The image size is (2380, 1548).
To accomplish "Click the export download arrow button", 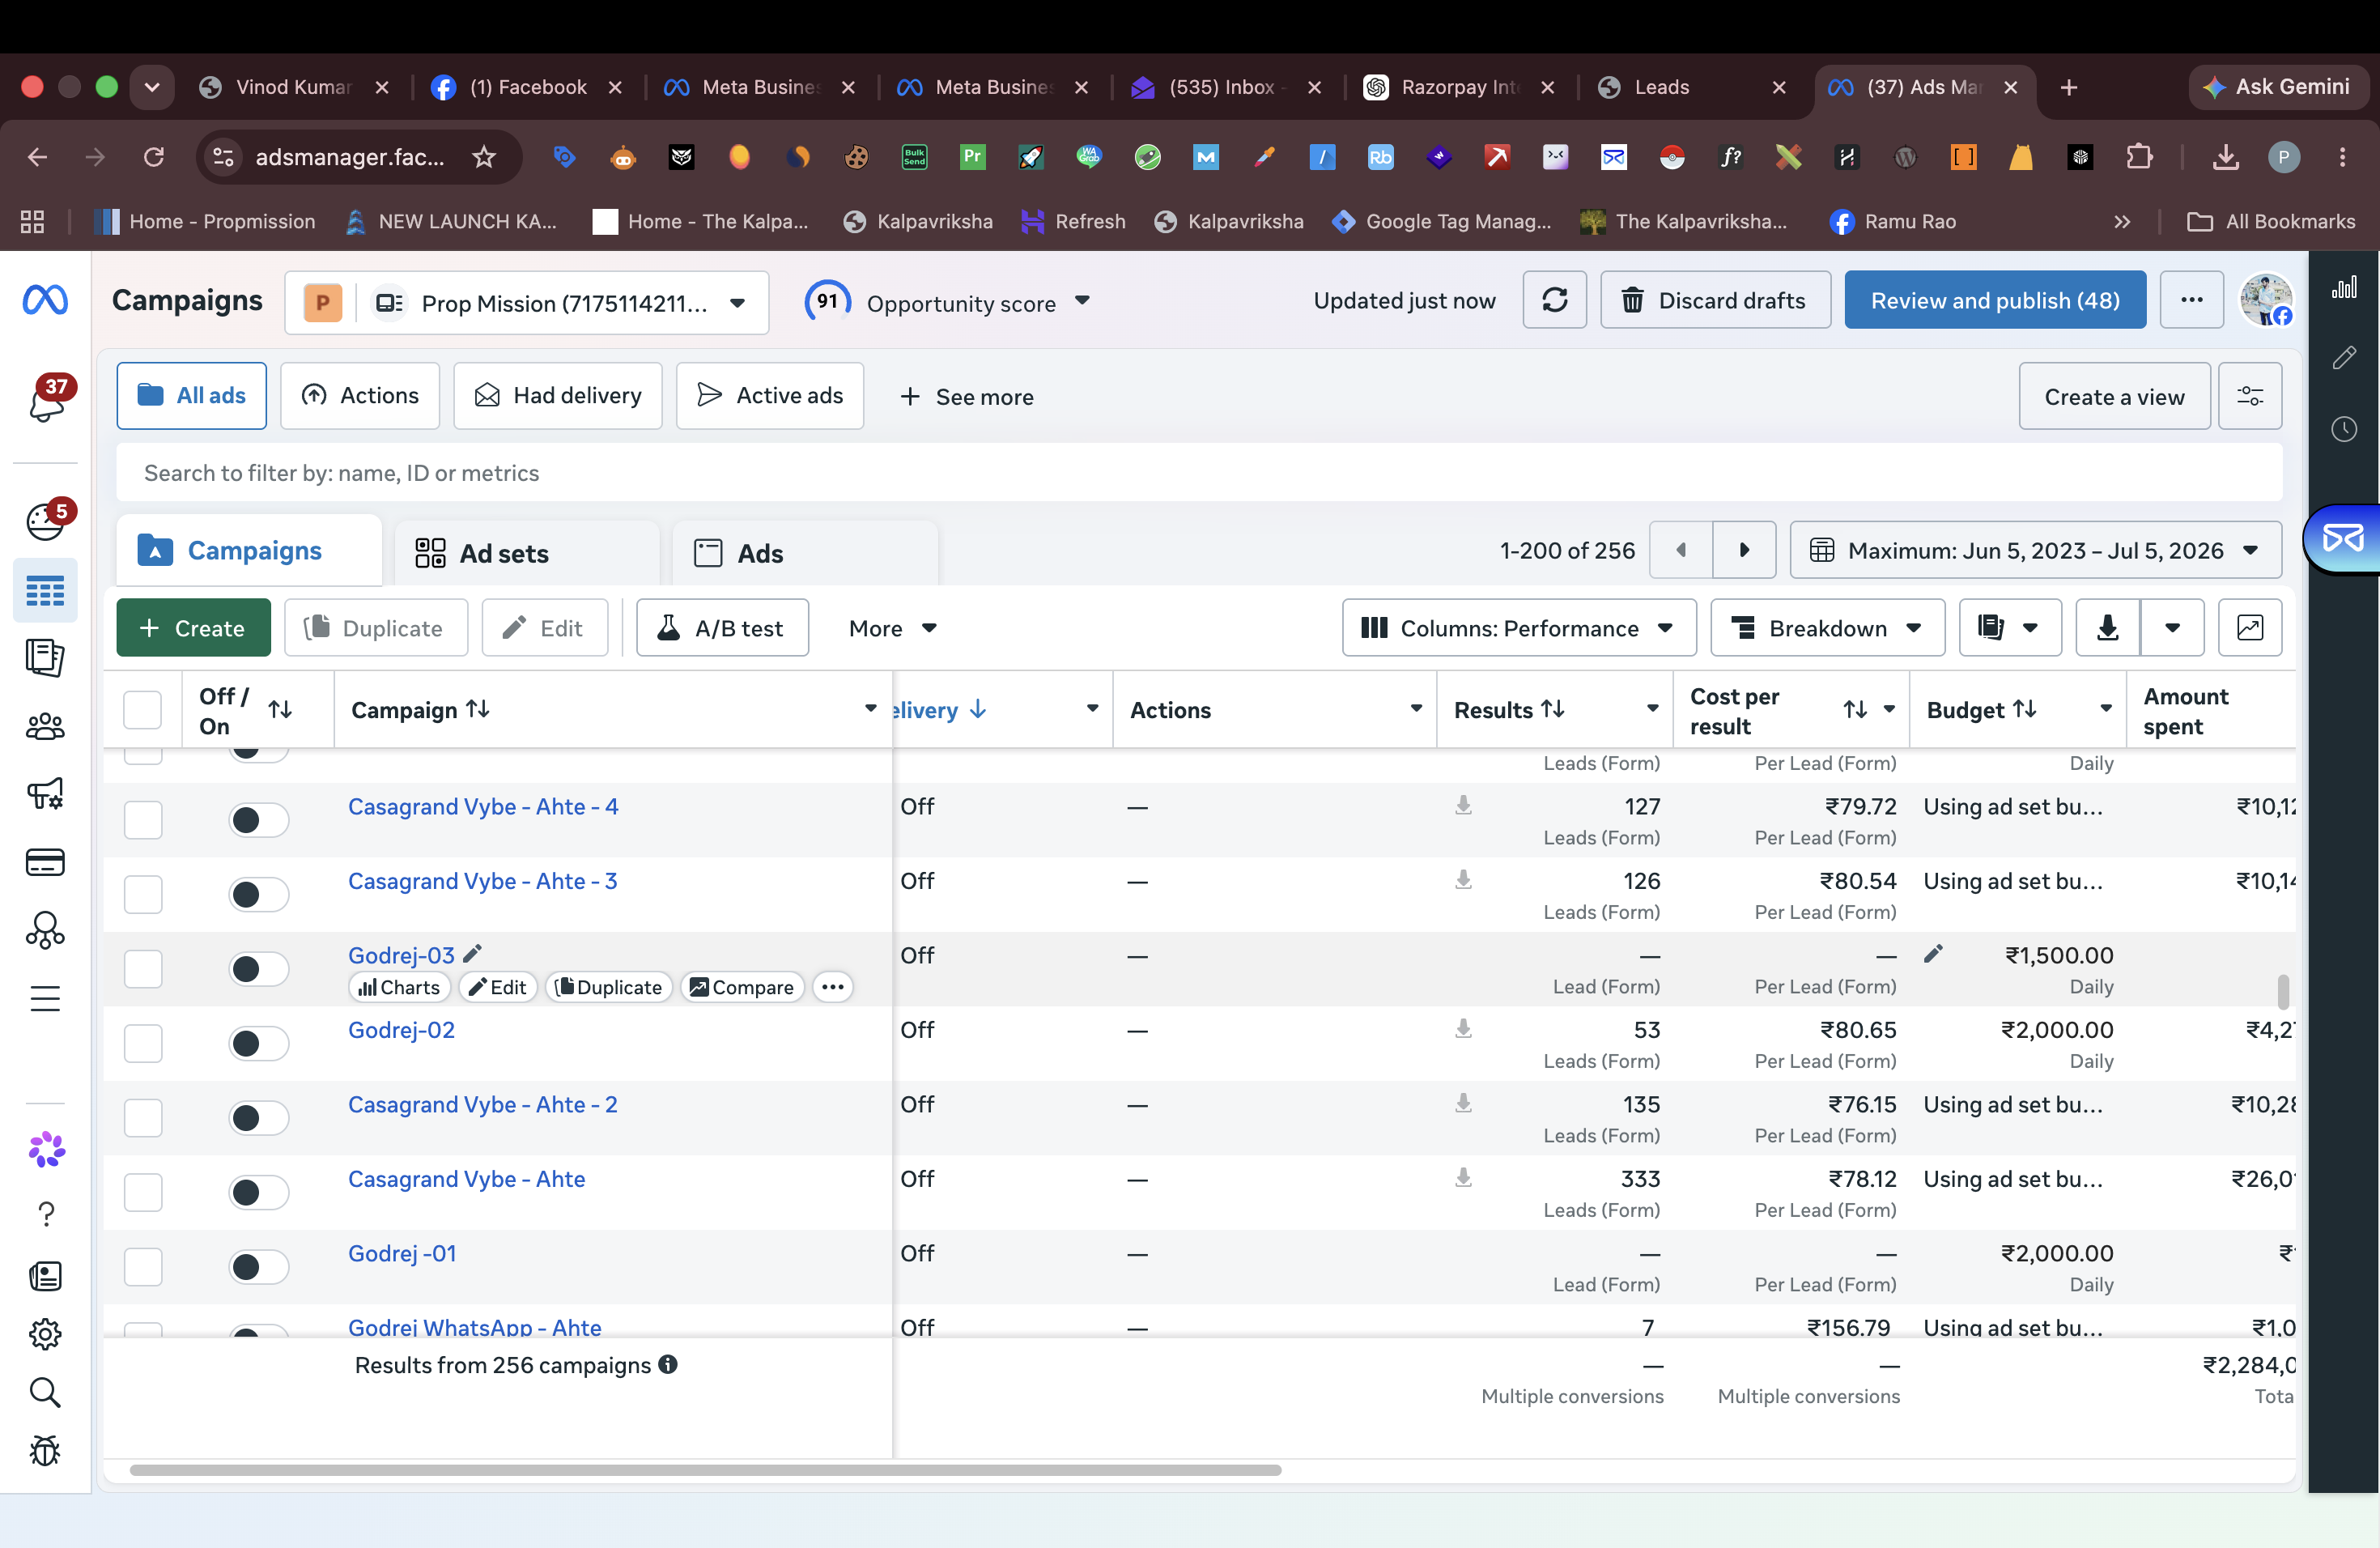I will coord(2107,628).
